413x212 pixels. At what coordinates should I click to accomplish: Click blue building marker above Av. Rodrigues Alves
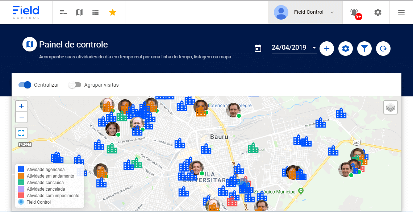point(321,122)
